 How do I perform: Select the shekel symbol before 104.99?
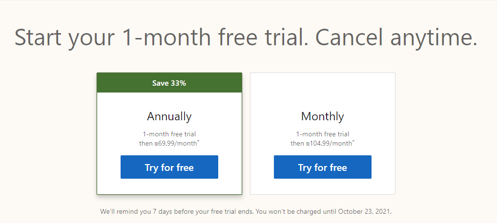point(308,144)
